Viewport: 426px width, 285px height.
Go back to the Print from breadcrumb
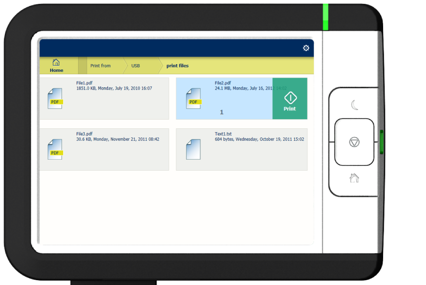coord(100,66)
